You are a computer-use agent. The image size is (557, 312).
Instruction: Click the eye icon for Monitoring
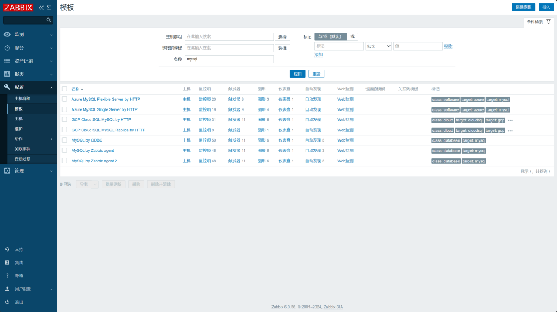pos(7,34)
